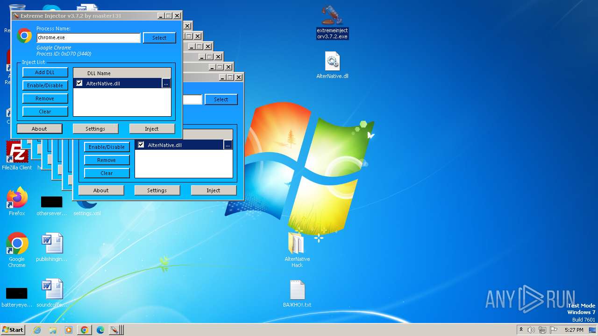Image resolution: width=598 pixels, height=336 pixels.
Task: Click the 'Google Chrome' process label text
Action: pyautogui.click(x=54, y=48)
